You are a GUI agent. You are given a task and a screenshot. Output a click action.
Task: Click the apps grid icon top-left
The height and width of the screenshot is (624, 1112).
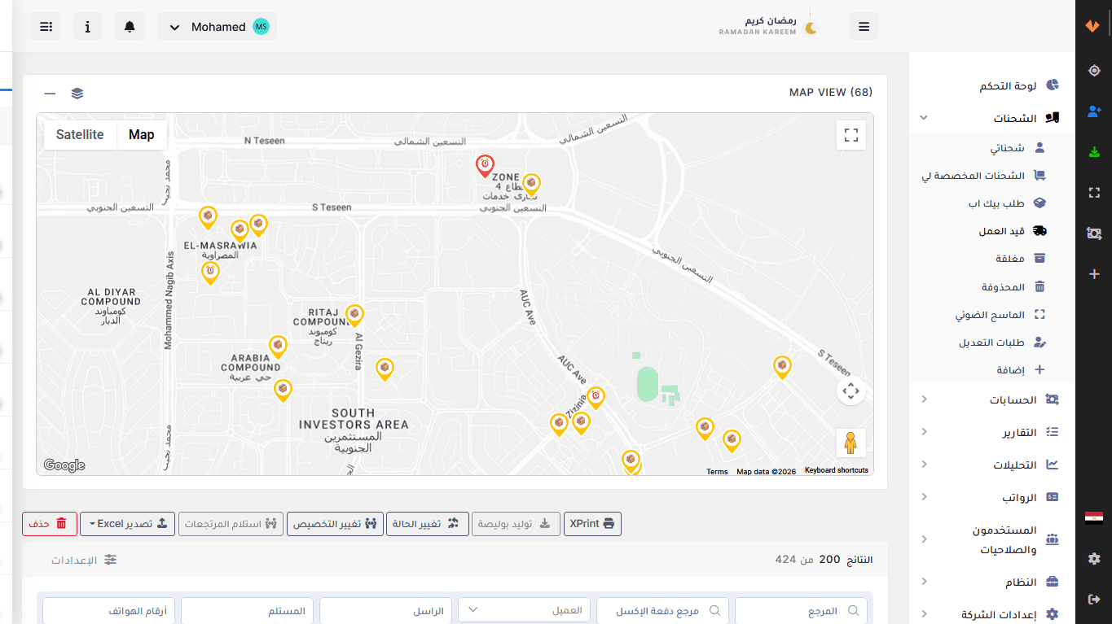pos(45,25)
